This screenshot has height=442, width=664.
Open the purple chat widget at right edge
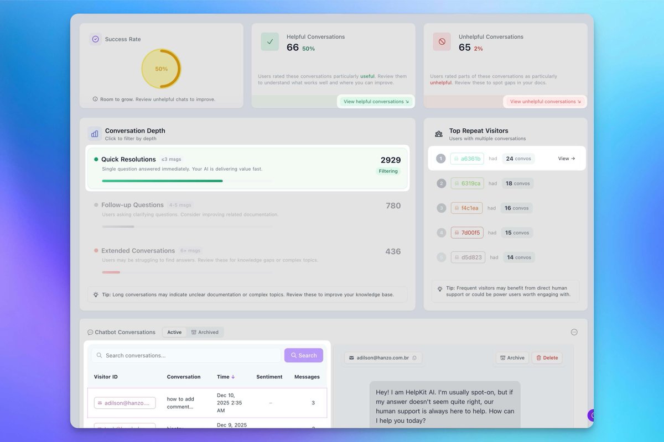(x=592, y=415)
